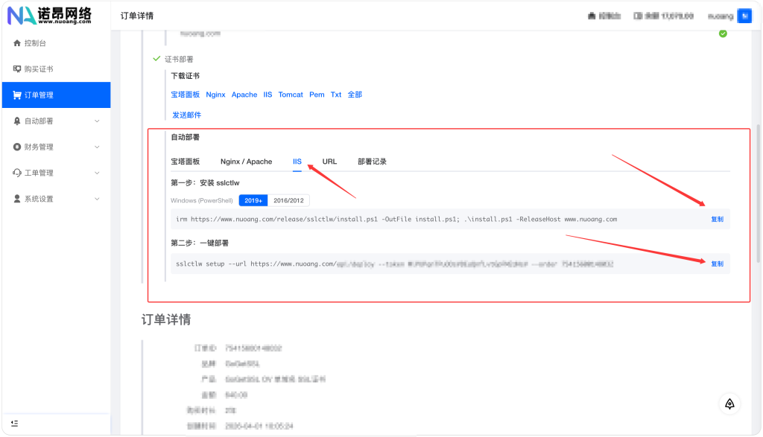Download the Apache certificate
Image resolution: width=763 pixels, height=437 pixels.
point(244,95)
